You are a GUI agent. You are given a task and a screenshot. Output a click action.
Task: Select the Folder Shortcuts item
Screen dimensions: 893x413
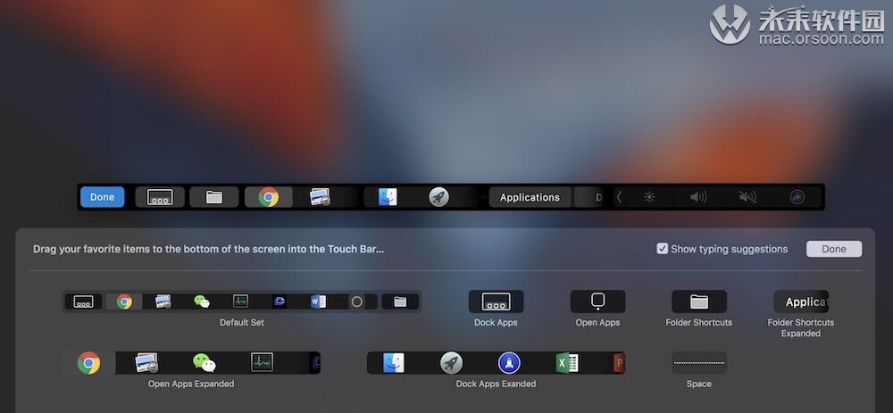[x=699, y=301]
